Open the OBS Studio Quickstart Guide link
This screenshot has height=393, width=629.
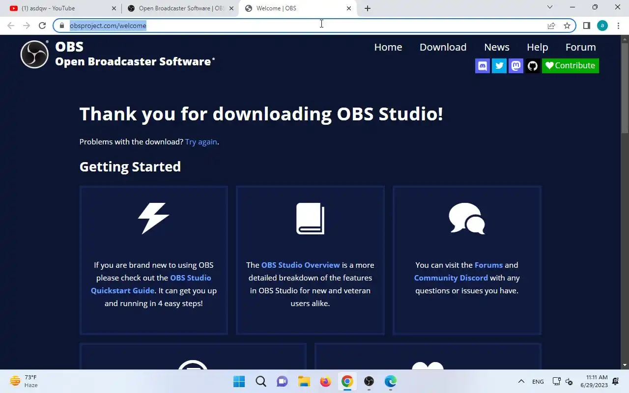[151, 284]
